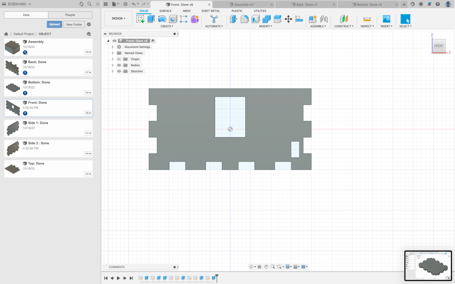Image resolution: width=455 pixels, height=284 pixels.
Task: Click the Extrude tool icon
Action: pos(151,19)
